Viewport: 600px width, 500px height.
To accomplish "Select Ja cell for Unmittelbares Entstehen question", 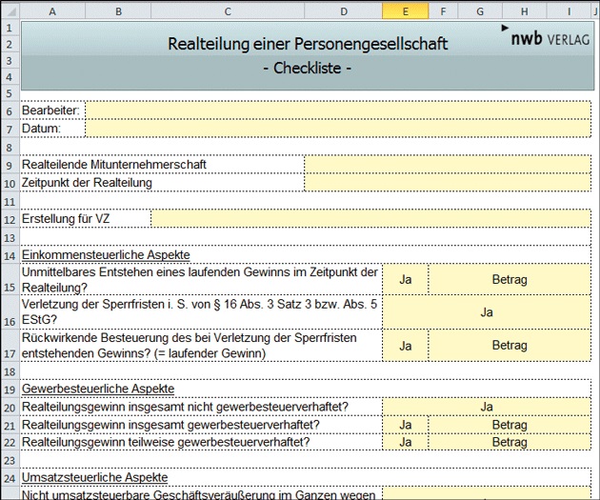I will 405,280.
